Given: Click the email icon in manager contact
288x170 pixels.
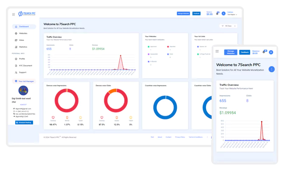Looking at the screenshot, I should tap(14, 109).
